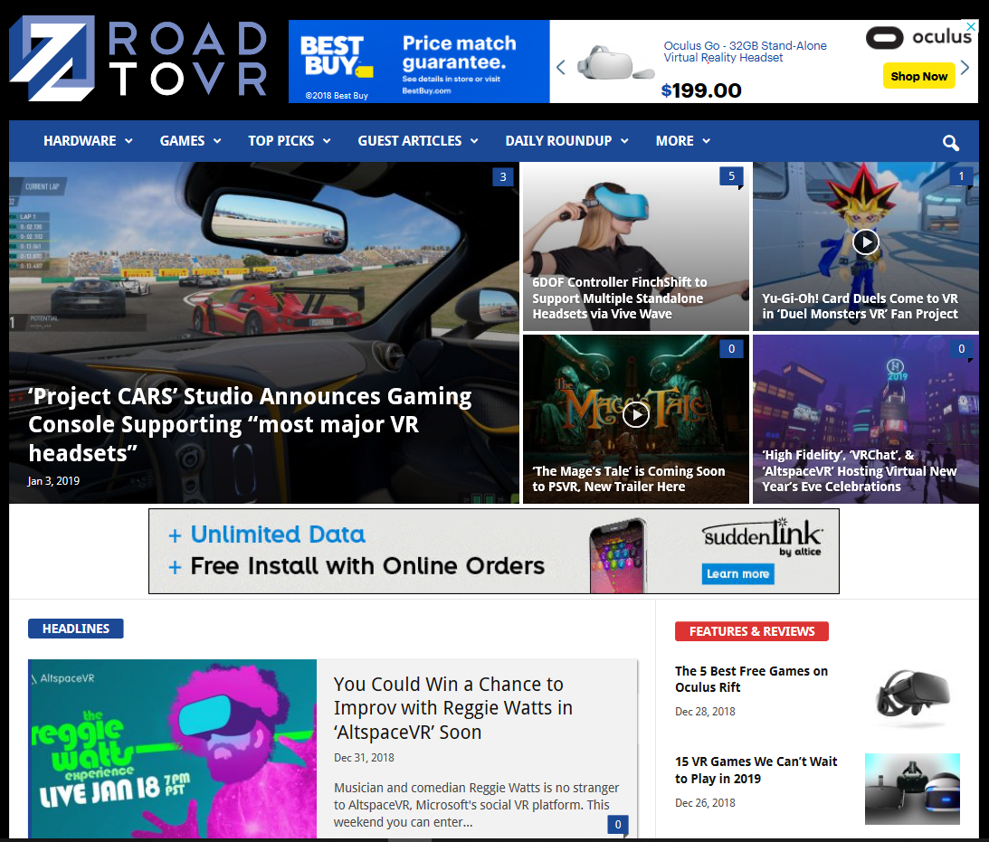989x842 pixels.
Task: Open comment count badge on Project CARS story
Action: pos(503,177)
